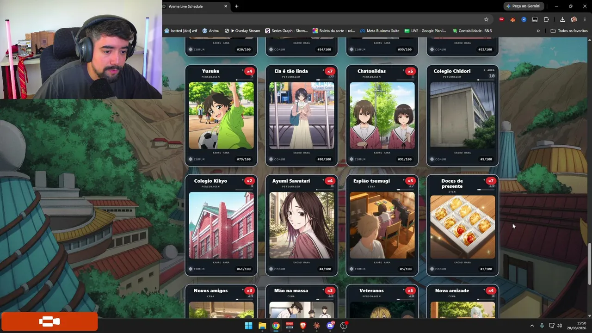Select the Colegio Kikyo card
Image resolution: width=592 pixels, height=333 pixels.
221,225
